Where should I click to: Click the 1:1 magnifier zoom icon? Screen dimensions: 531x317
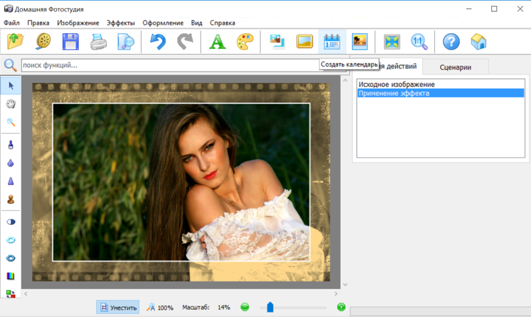tap(419, 42)
